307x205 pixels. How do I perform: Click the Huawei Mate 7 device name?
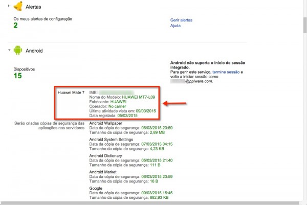point(71,93)
